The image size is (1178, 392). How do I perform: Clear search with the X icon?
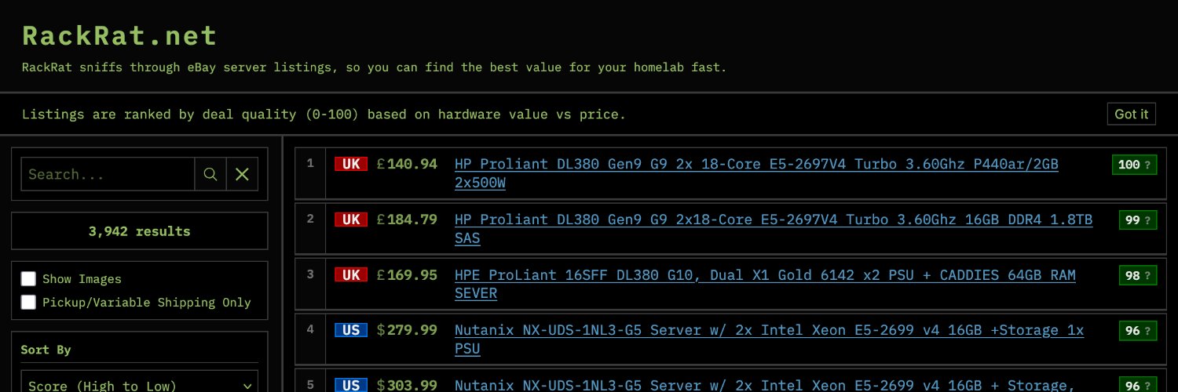(242, 174)
